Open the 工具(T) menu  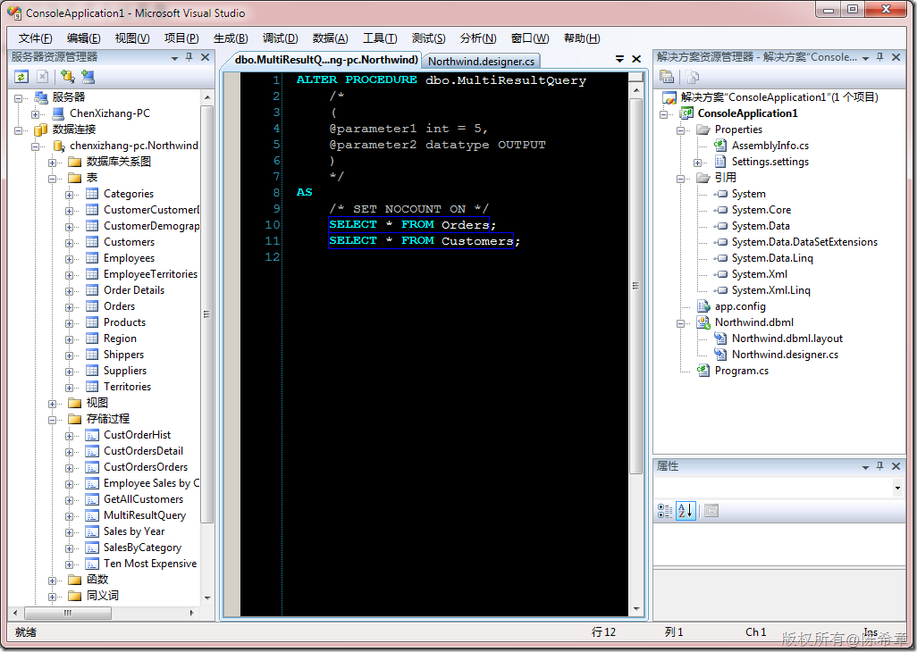tap(380, 38)
